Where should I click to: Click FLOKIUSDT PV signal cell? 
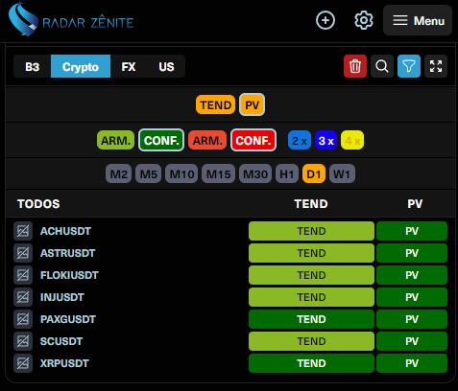click(x=412, y=275)
